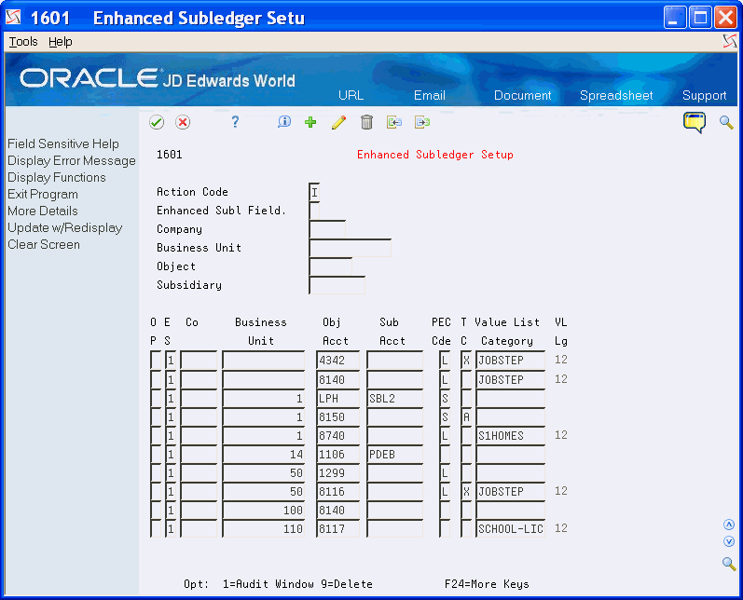The image size is (743, 600).
Task: Click the Business Unit cell 100
Action: click(263, 510)
